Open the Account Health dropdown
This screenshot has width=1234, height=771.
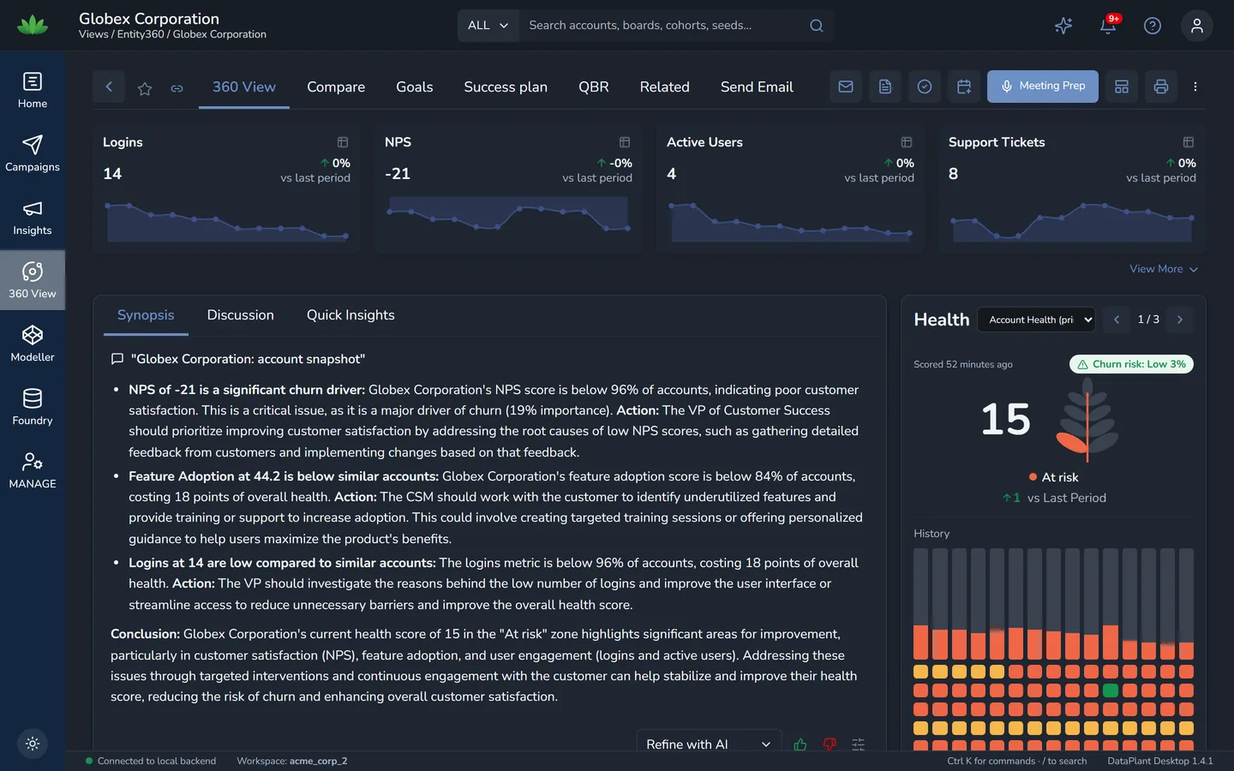coord(1036,320)
